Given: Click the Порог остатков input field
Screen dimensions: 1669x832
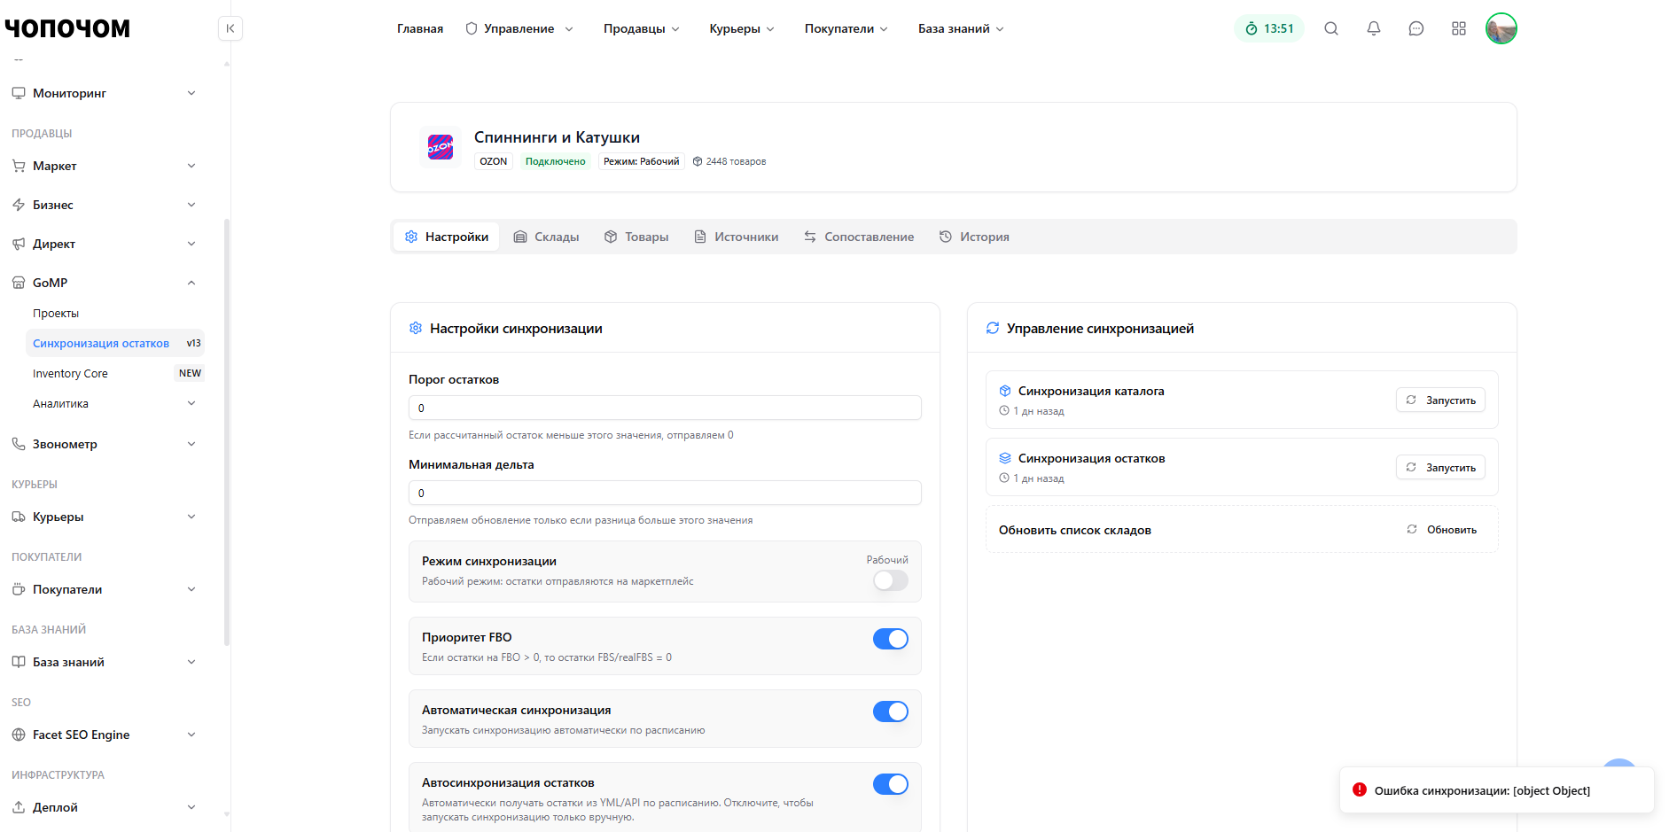Looking at the screenshot, I should tap(665, 408).
